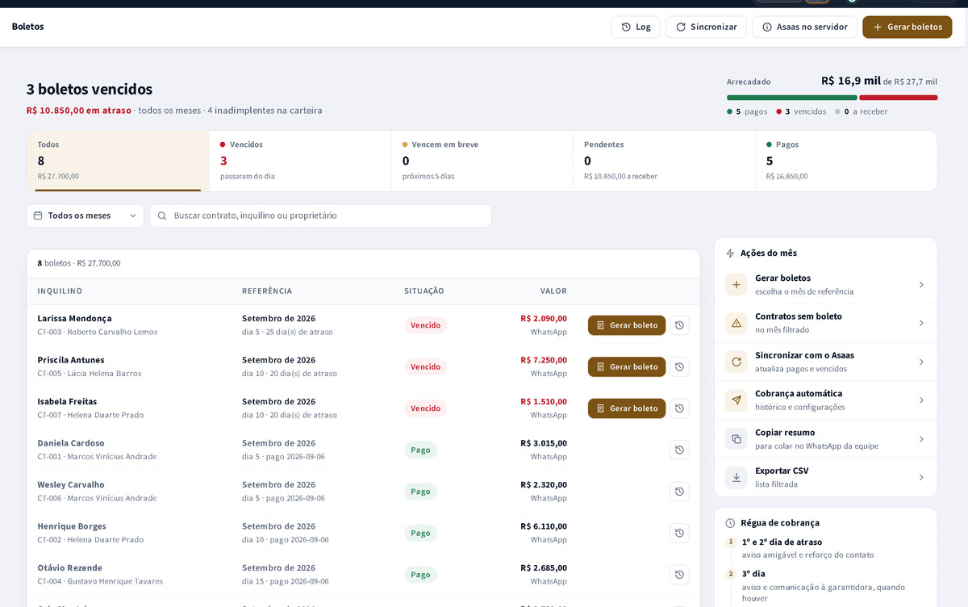Click the Vencido badge for Larissa Mendonça
The image size is (968, 607).
tap(425, 325)
